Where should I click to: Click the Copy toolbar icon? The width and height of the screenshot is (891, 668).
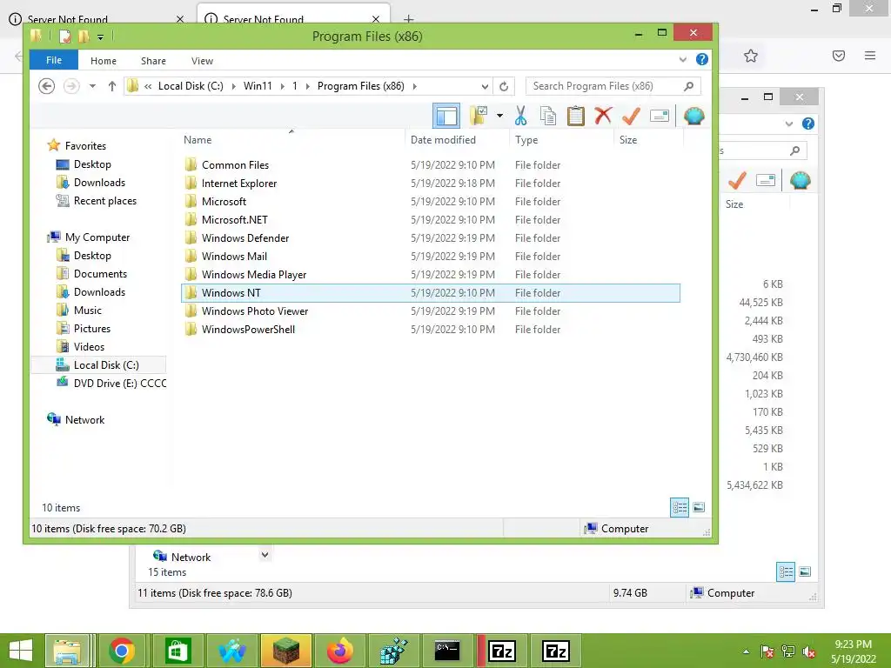click(x=548, y=116)
